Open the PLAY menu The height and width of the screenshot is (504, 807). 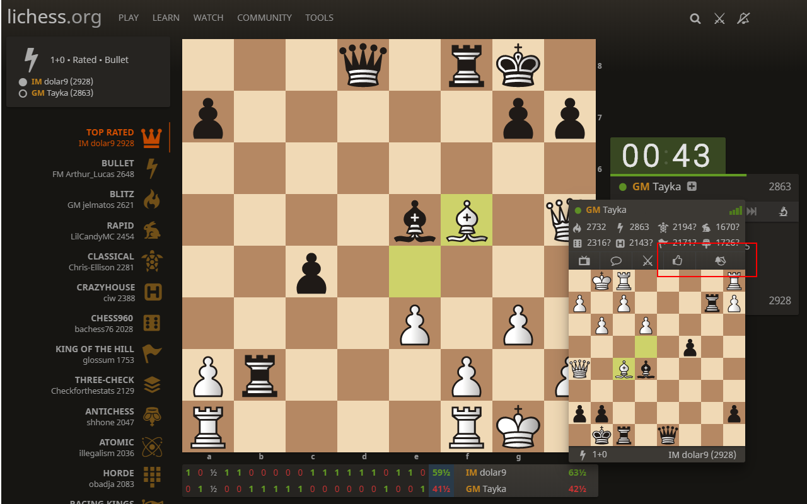coord(129,18)
